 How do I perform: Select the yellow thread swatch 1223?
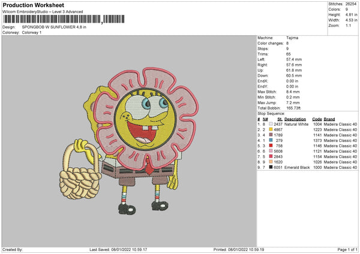point(271,129)
